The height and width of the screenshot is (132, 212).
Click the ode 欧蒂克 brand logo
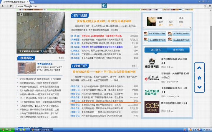coord(152,106)
